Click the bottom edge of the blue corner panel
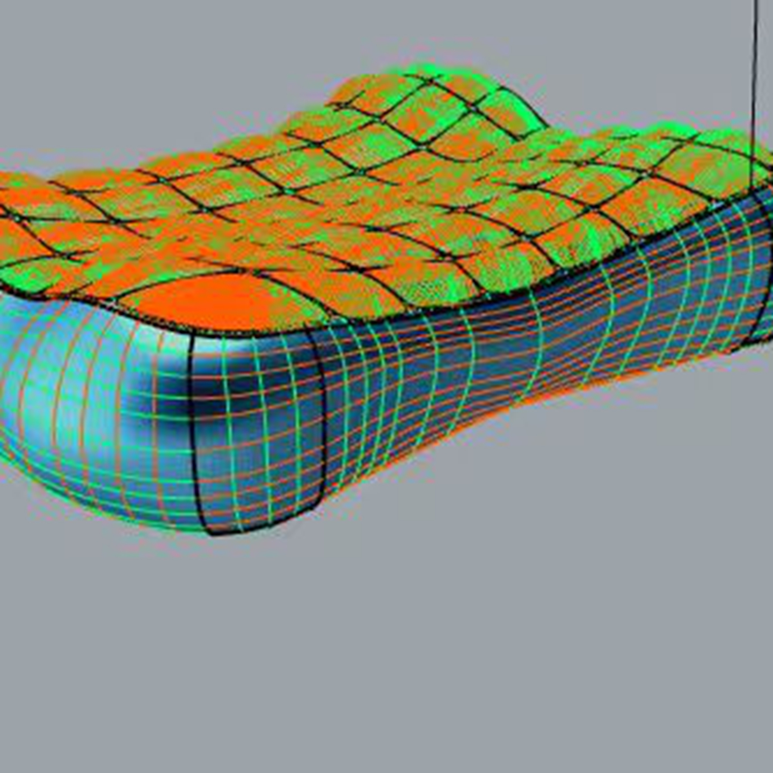The height and width of the screenshot is (773, 773). tap(258, 528)
